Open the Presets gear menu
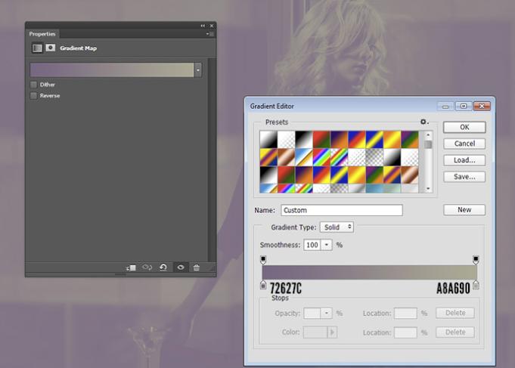This screenshot has width=515, height=368. pos(424,122)
